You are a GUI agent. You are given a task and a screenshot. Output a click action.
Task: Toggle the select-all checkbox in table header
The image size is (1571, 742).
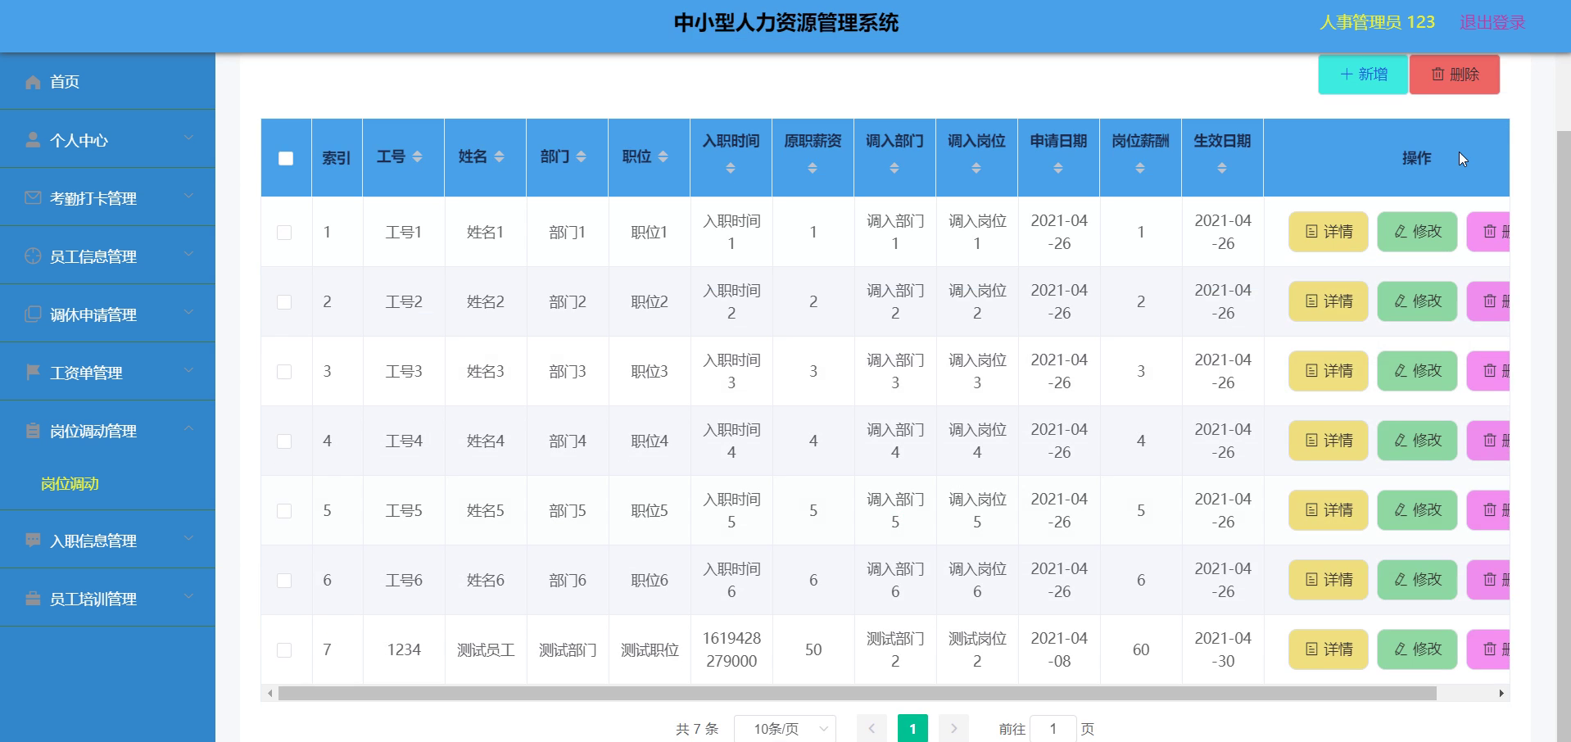click(286, 158)
